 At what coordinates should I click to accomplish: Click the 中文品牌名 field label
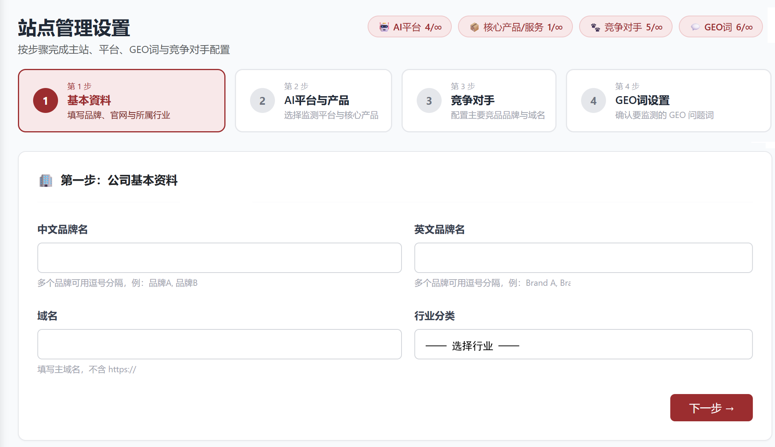coord(63,229)
